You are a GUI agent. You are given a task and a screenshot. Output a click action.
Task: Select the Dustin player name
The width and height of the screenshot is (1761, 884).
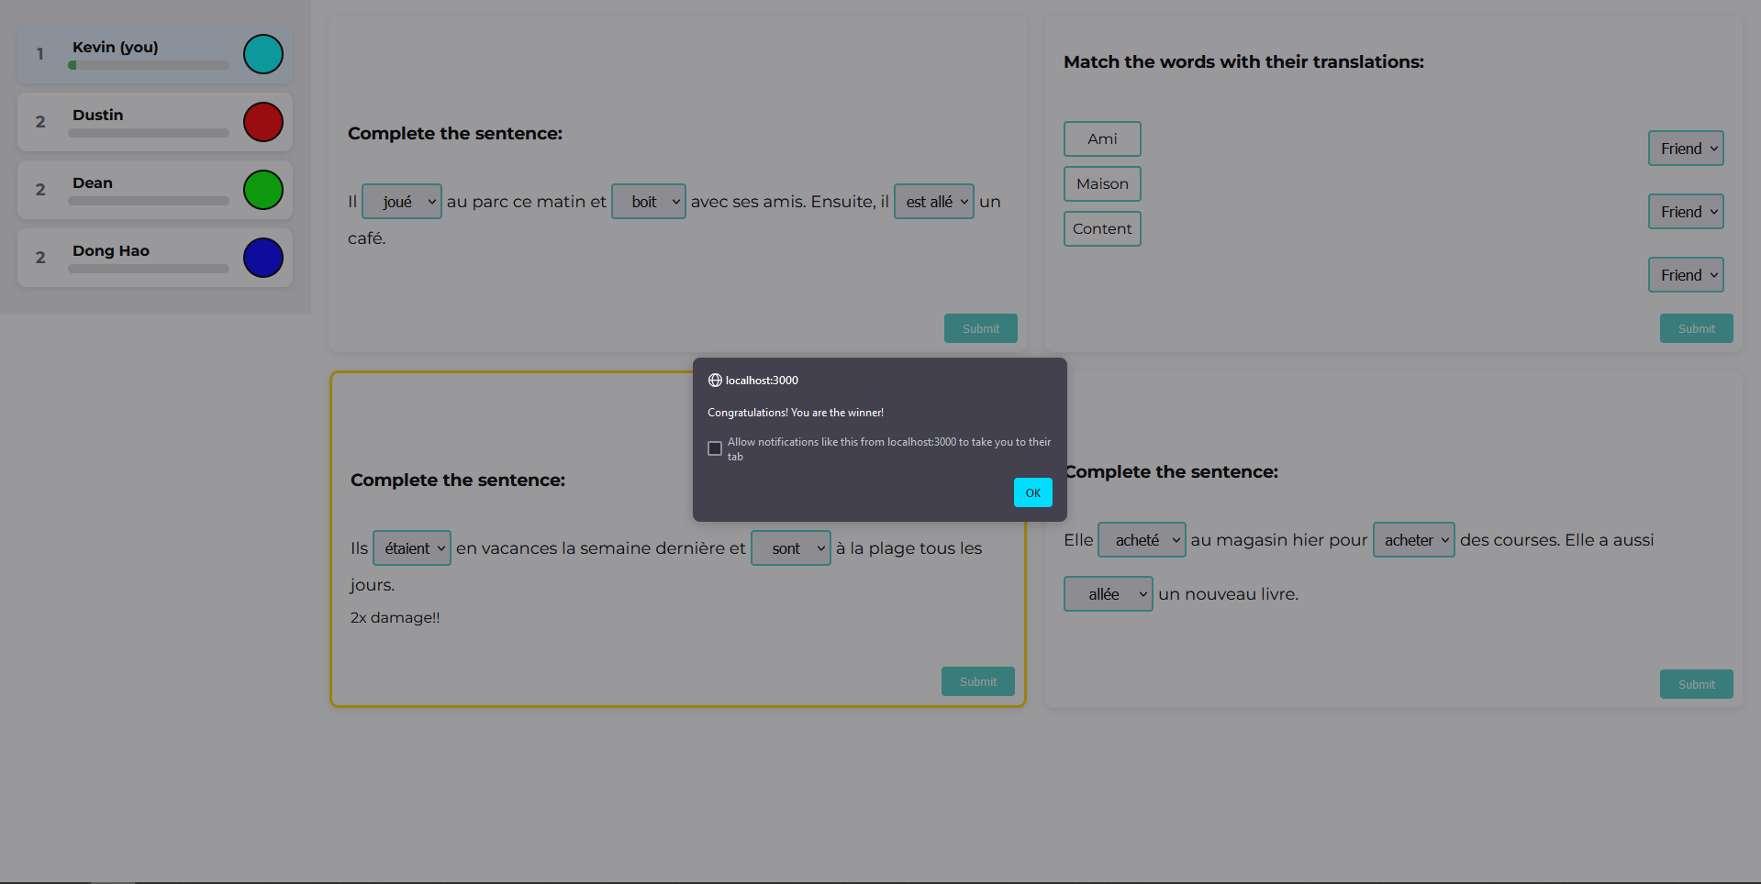98,116
